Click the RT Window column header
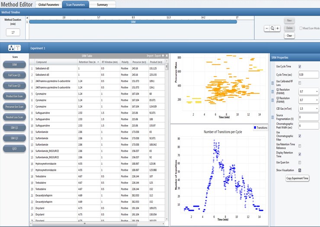This screenshot has height=227, width=320. (110, 62)
